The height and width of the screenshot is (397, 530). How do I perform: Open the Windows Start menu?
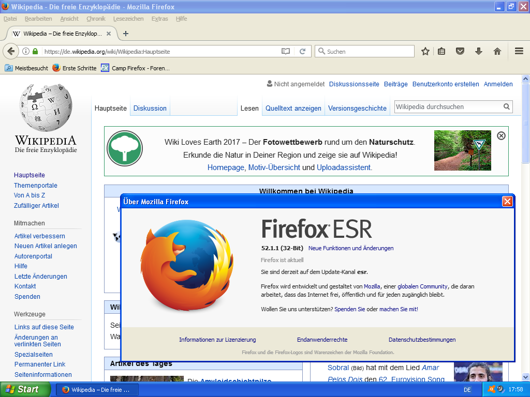click(25, 389)
